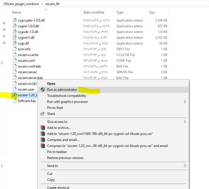Choose Copy from context menu
Screen dimensions: 209x189
coord(51,180)
